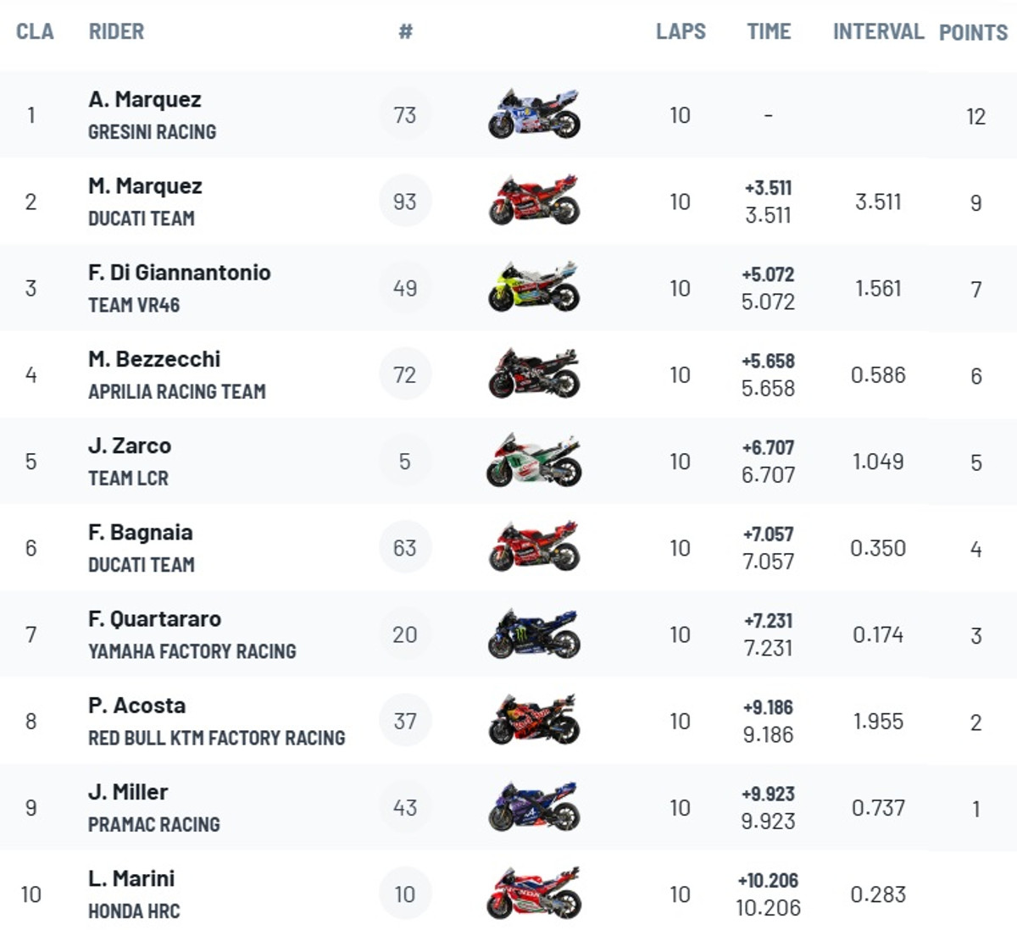Open the Gresini Racing team link

(x=153, y=132)
